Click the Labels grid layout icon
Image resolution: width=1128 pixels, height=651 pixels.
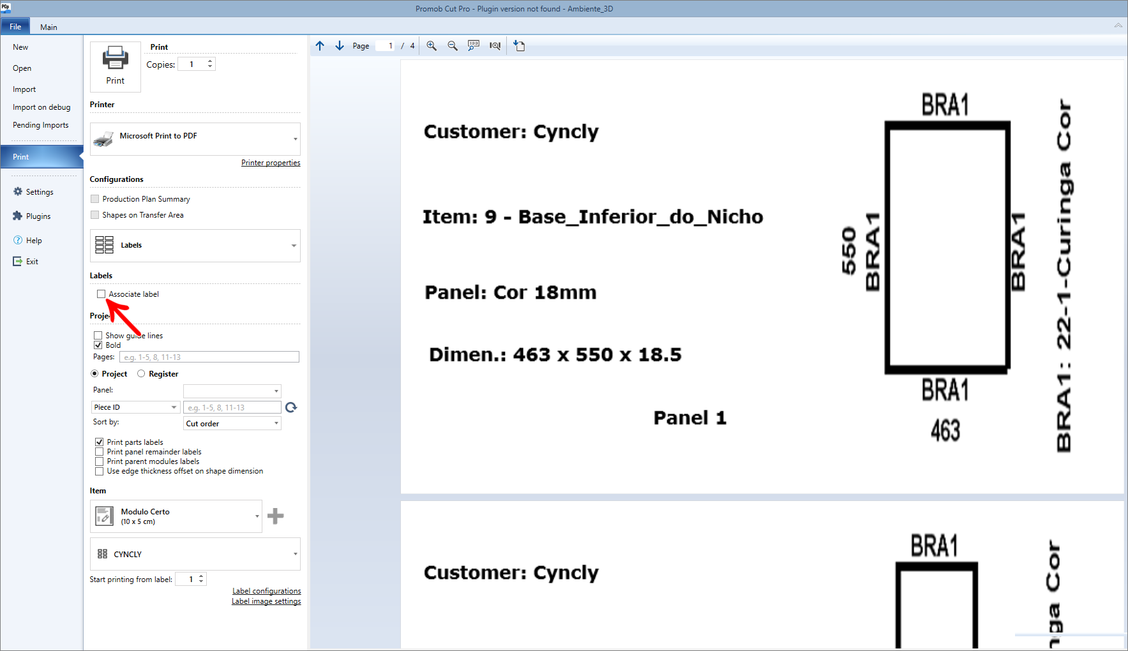pyautogui.click(x=104, y=245)
